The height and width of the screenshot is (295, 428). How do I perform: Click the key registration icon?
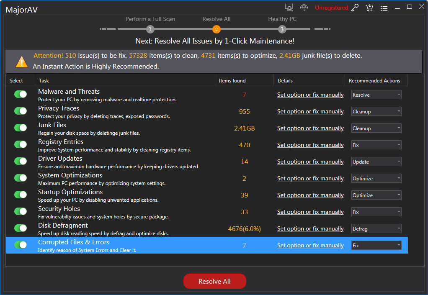(355, 8)
